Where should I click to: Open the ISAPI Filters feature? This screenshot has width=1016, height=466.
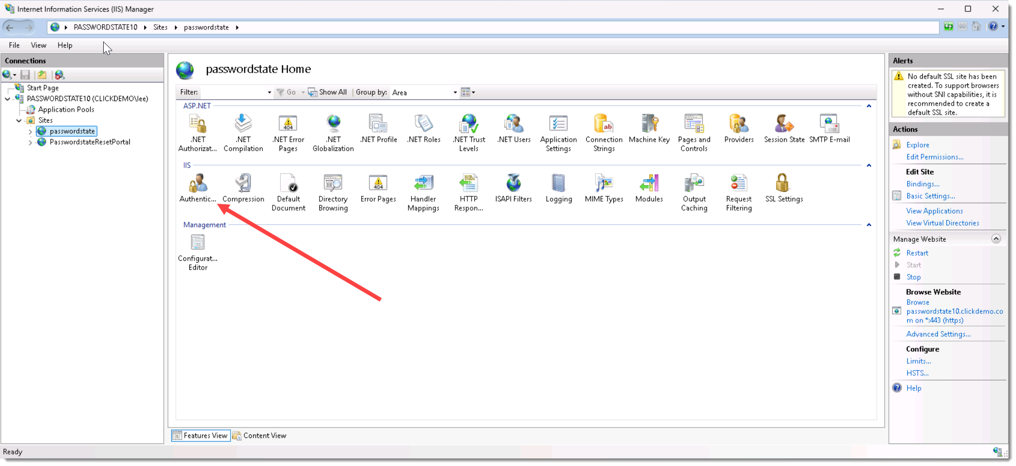(x=514, y=188)
